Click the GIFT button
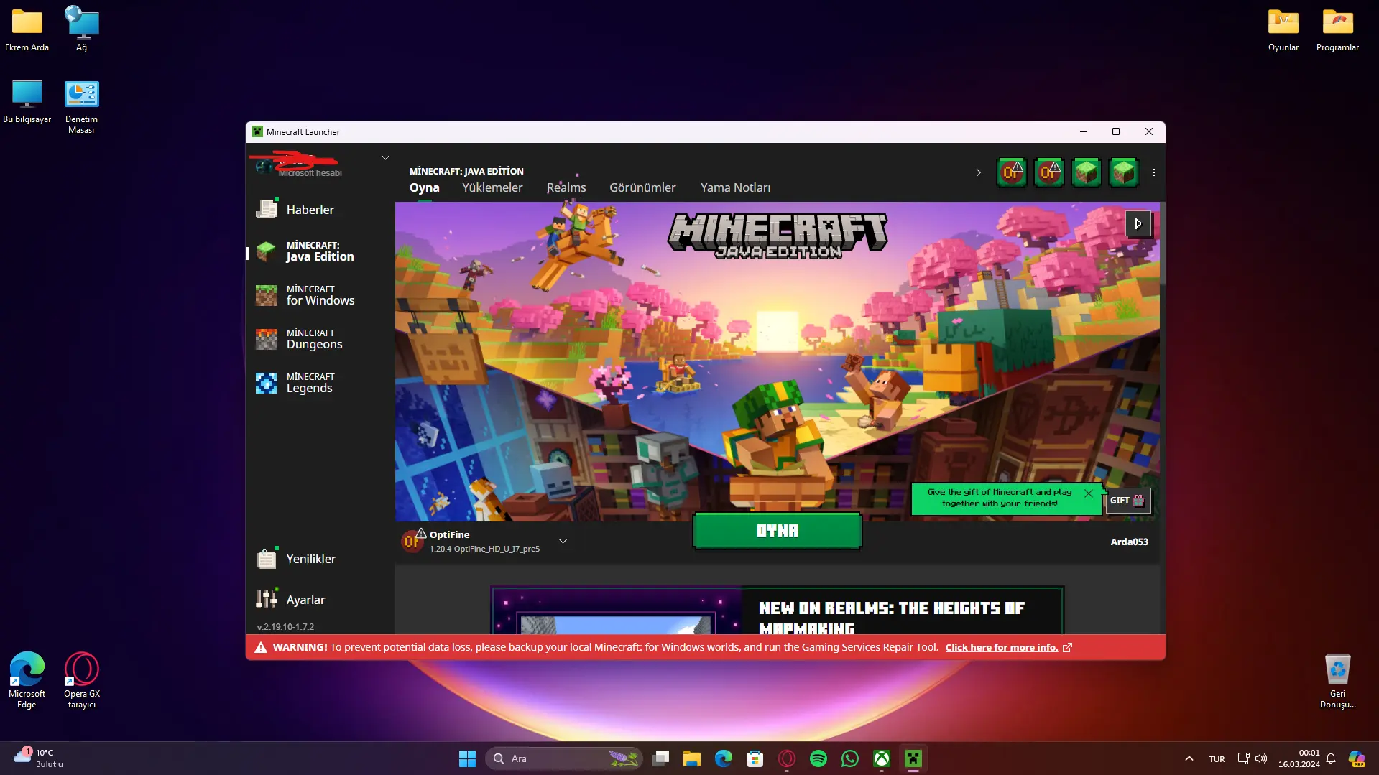 [x=1127, y=501]
